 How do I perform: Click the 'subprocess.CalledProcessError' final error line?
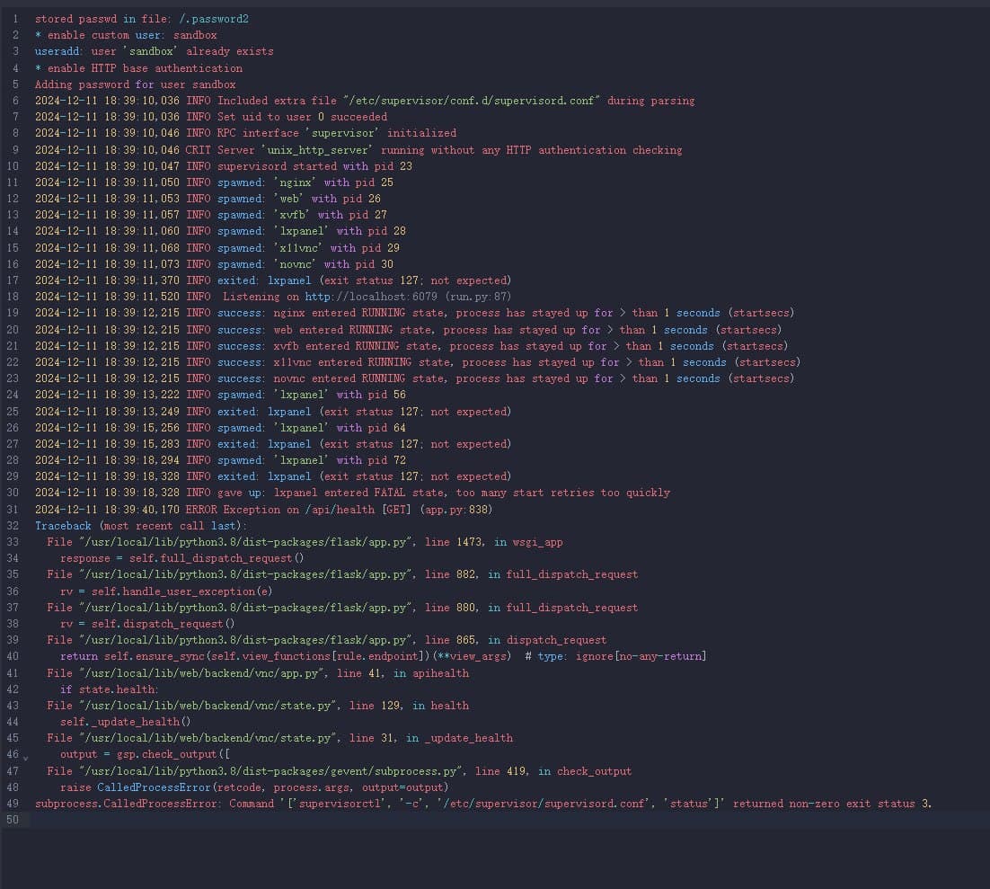pos(483,804)
